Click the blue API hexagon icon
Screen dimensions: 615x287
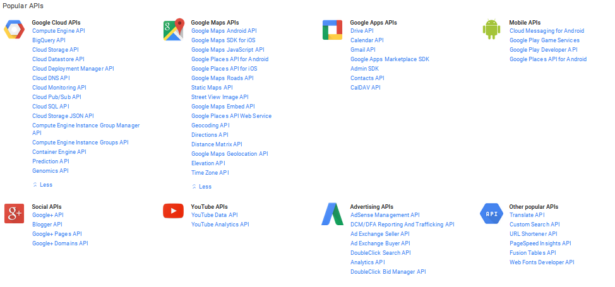491,214
